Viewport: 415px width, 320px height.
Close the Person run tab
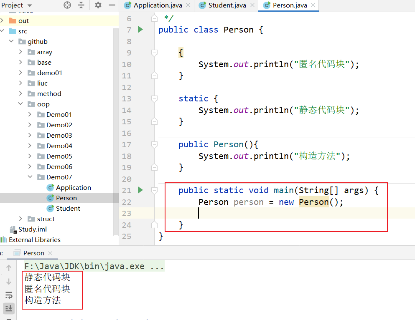50,253
